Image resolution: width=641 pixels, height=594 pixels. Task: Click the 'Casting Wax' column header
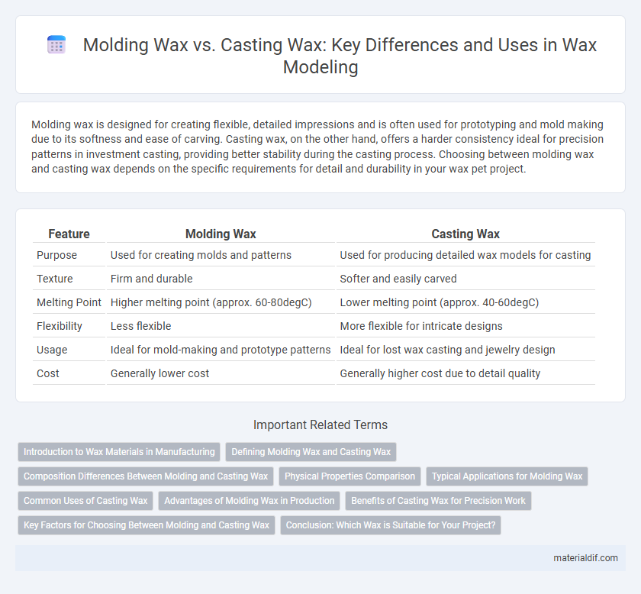[x=465, y=234]
